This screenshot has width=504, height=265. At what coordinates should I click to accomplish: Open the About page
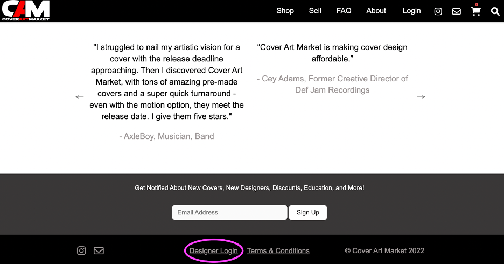(376, 11)
